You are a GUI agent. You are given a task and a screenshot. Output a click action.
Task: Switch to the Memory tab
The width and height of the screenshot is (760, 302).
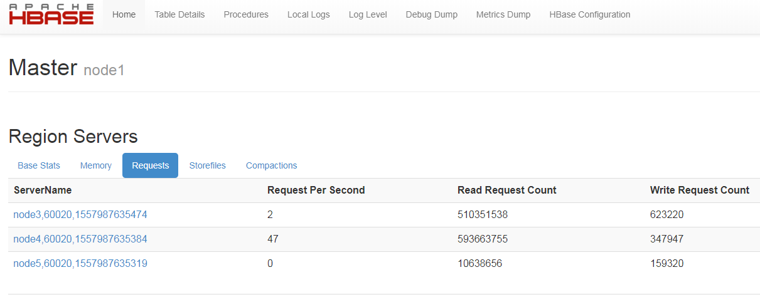click(96, 165)
